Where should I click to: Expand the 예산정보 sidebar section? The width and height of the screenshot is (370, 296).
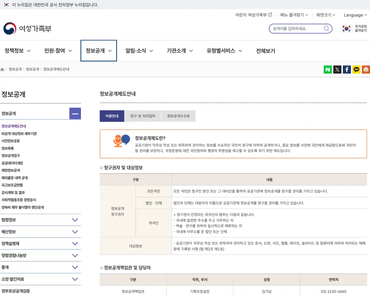click(75, 232)
